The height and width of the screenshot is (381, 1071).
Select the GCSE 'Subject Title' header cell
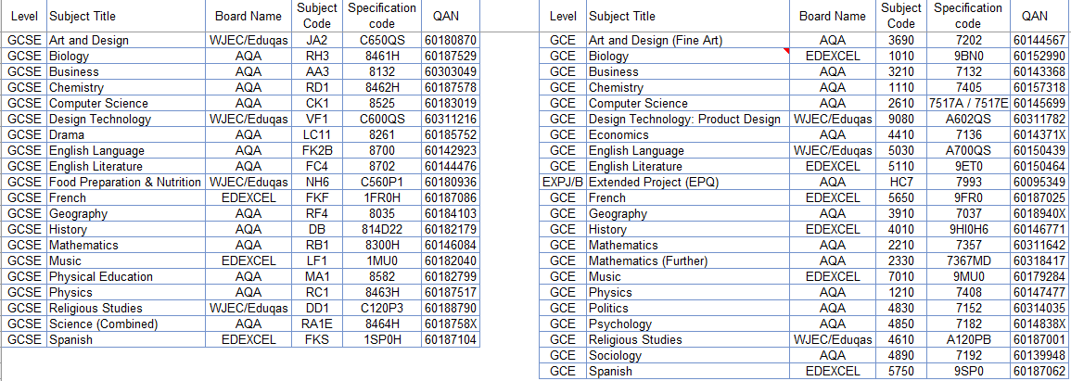tap(126, 17)
